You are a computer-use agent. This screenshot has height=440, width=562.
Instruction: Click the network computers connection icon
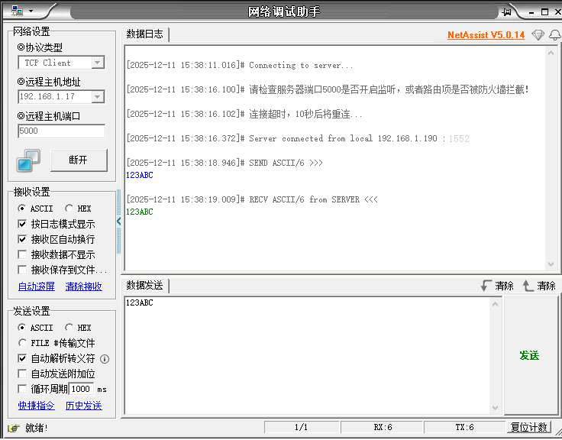coord(29,160)
